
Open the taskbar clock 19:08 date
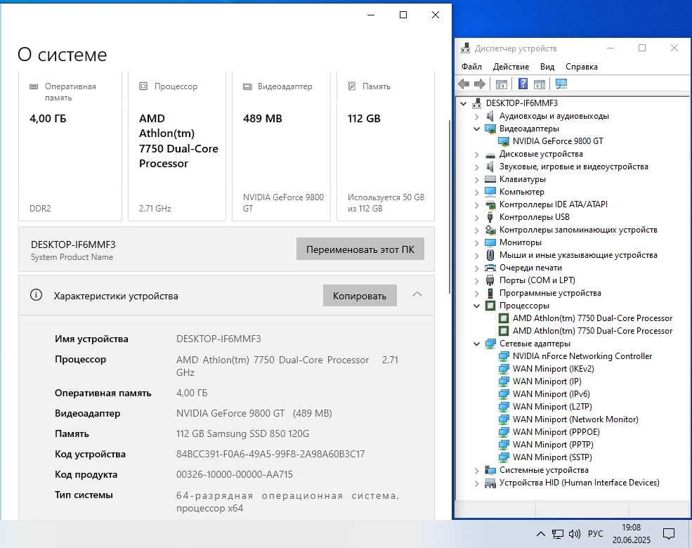(x=631, y=534)
